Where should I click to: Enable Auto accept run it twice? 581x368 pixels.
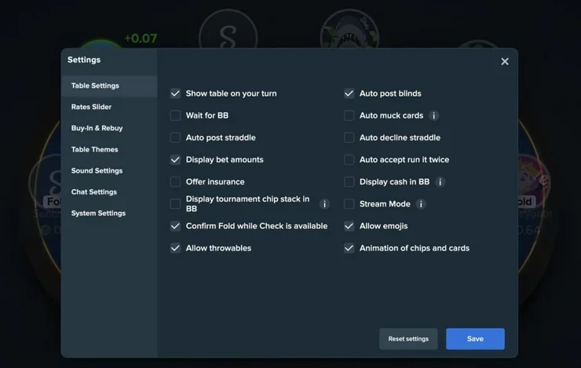349,159
